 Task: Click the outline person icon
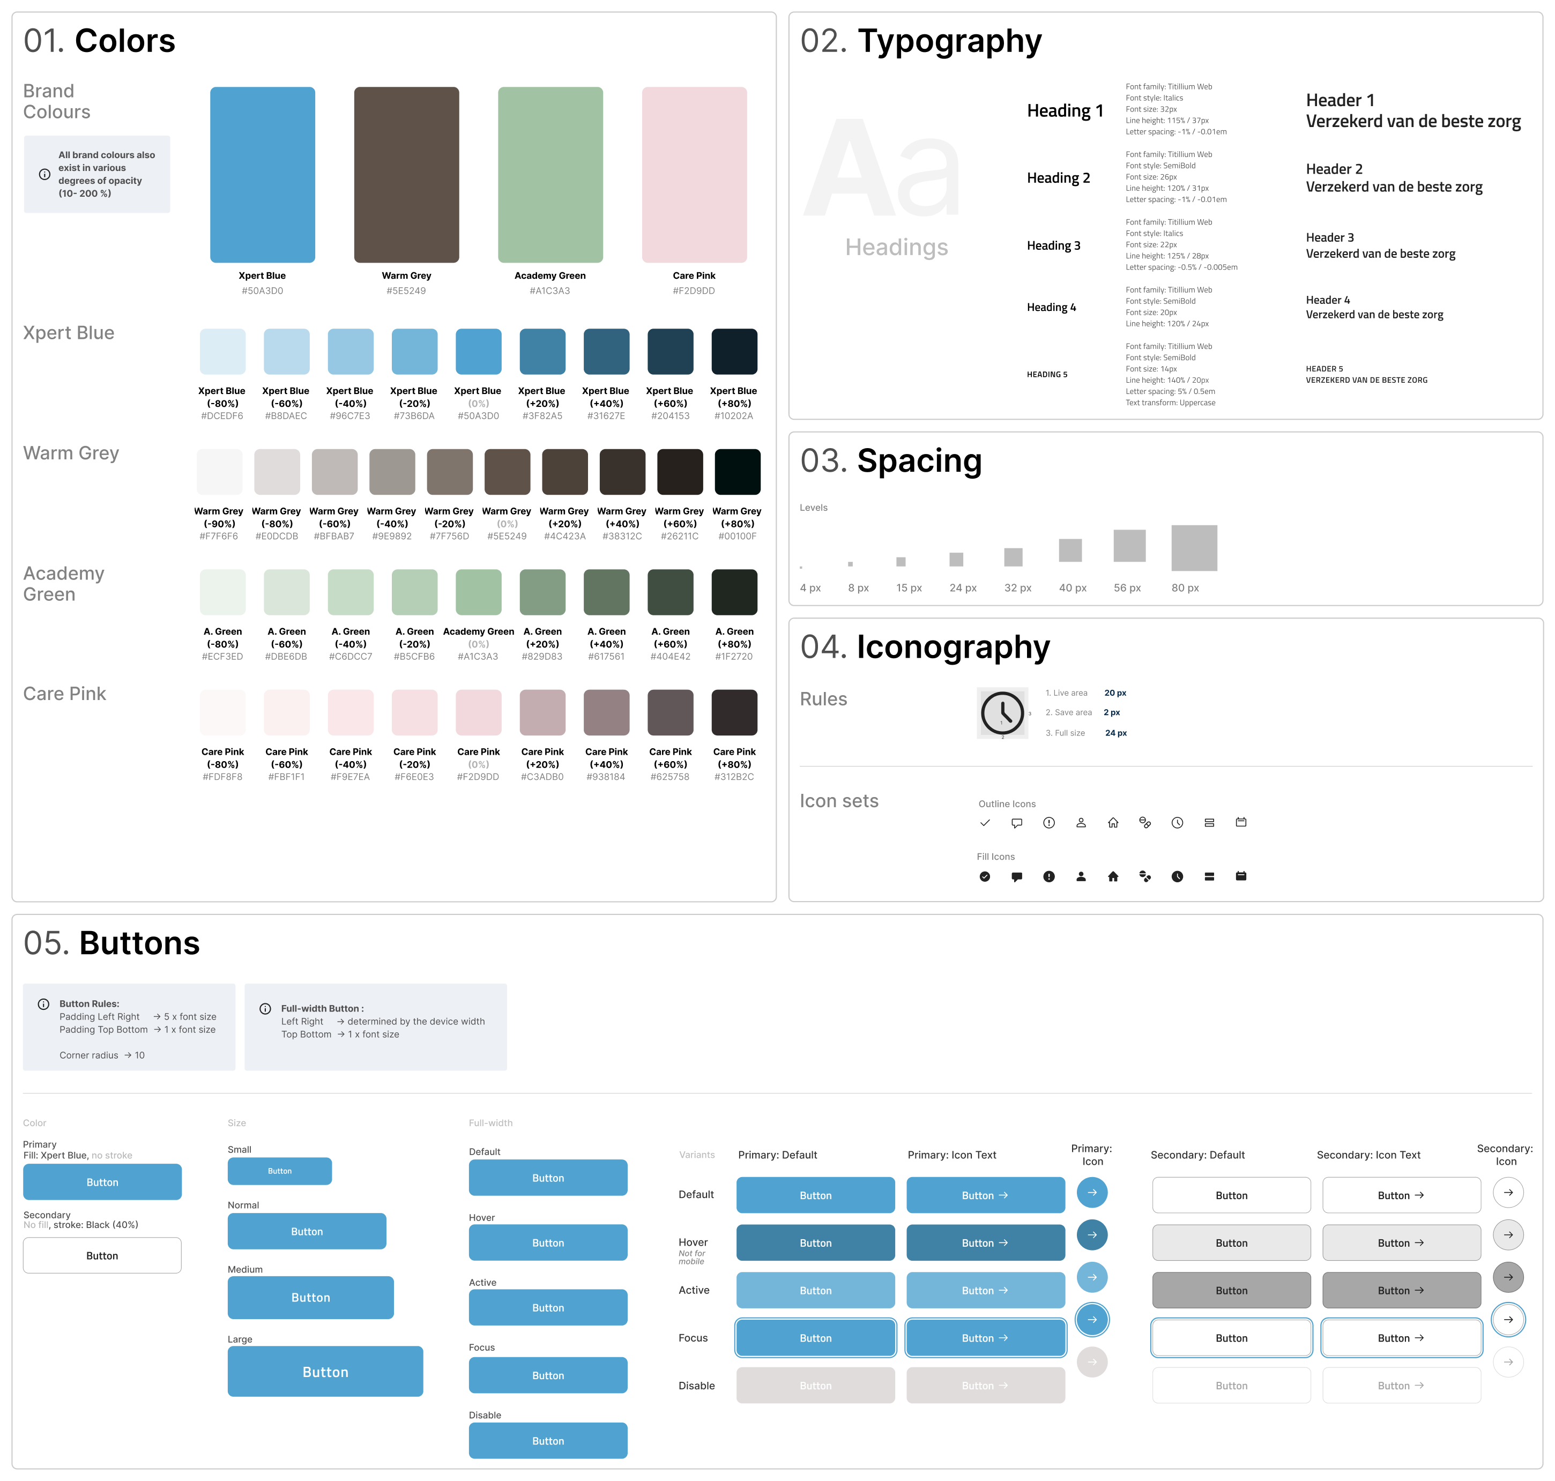1081,823
